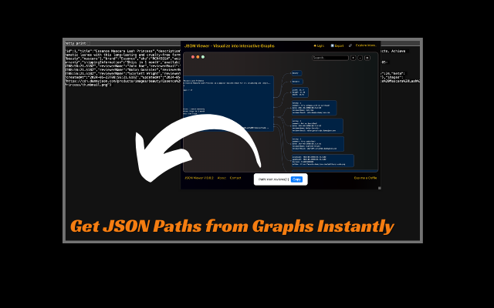Click JSON Viewer V0.0.2 footer label

pos(199,178)
